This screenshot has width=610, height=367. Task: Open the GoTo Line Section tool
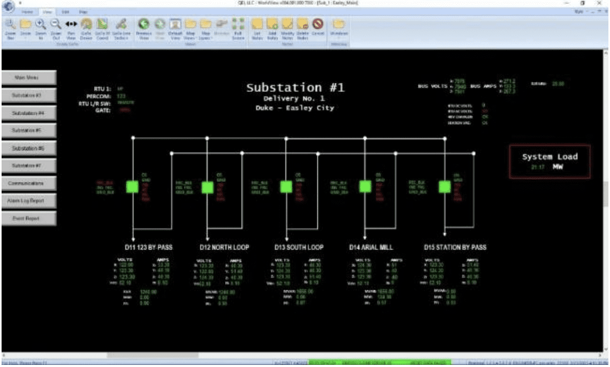[121, 29]
